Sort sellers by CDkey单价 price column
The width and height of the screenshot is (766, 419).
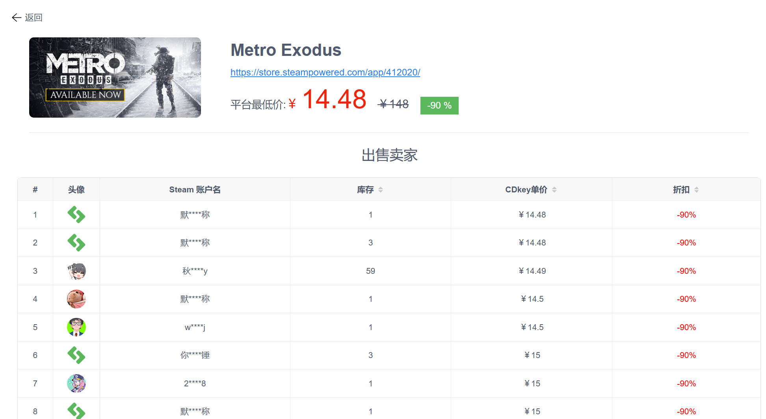[x=554, y=190]
